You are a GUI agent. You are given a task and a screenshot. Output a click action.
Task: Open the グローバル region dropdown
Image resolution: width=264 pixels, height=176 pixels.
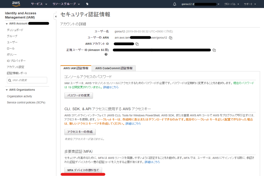[232, 4]
